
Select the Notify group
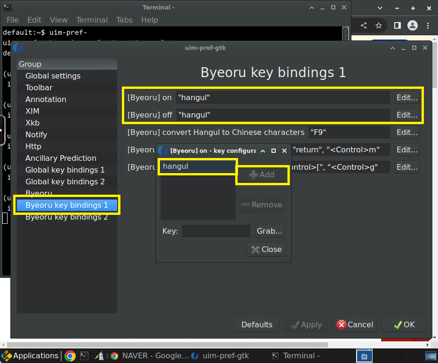pyautogui.click(x=67, y=134)
